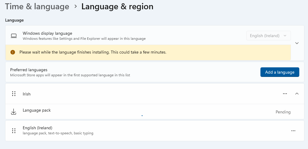The width and height of the screenshot is (308, 149).
Task: Click the Language pack download icon
Action: coord(13,112)
